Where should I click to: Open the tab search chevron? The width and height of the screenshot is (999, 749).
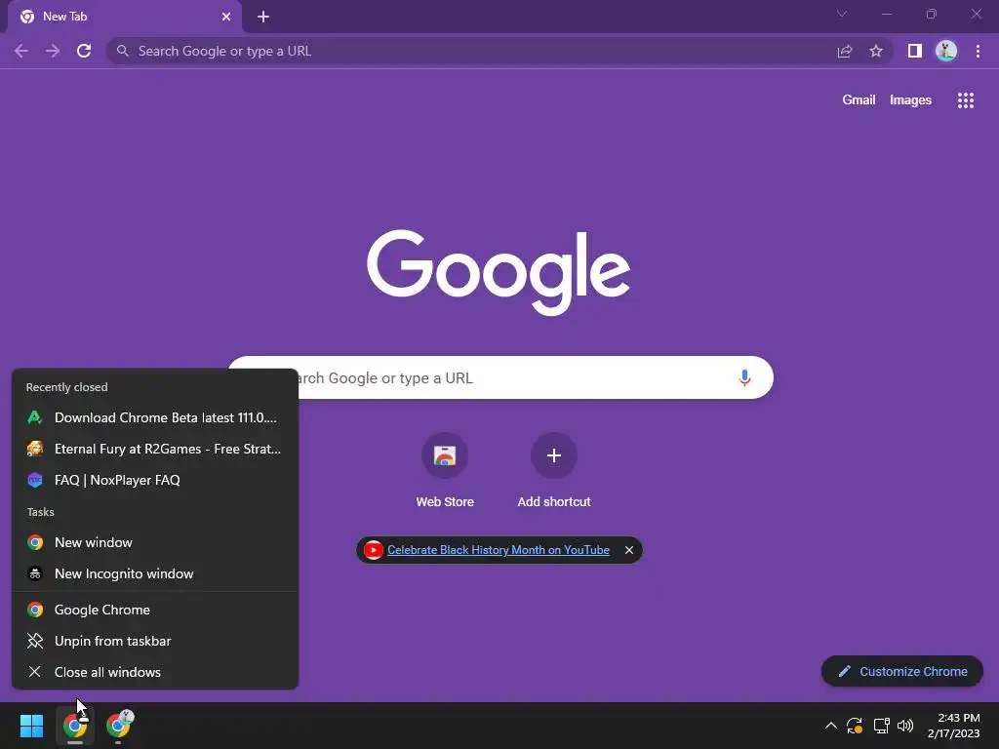point(842,14)
